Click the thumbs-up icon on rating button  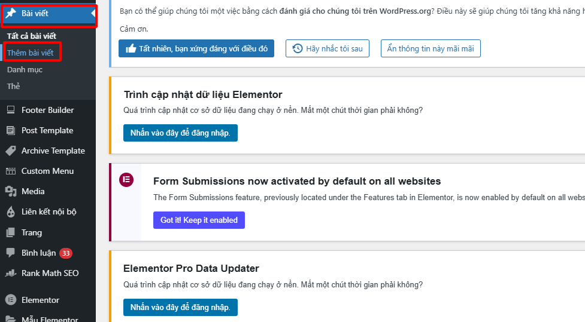[131, 48]
